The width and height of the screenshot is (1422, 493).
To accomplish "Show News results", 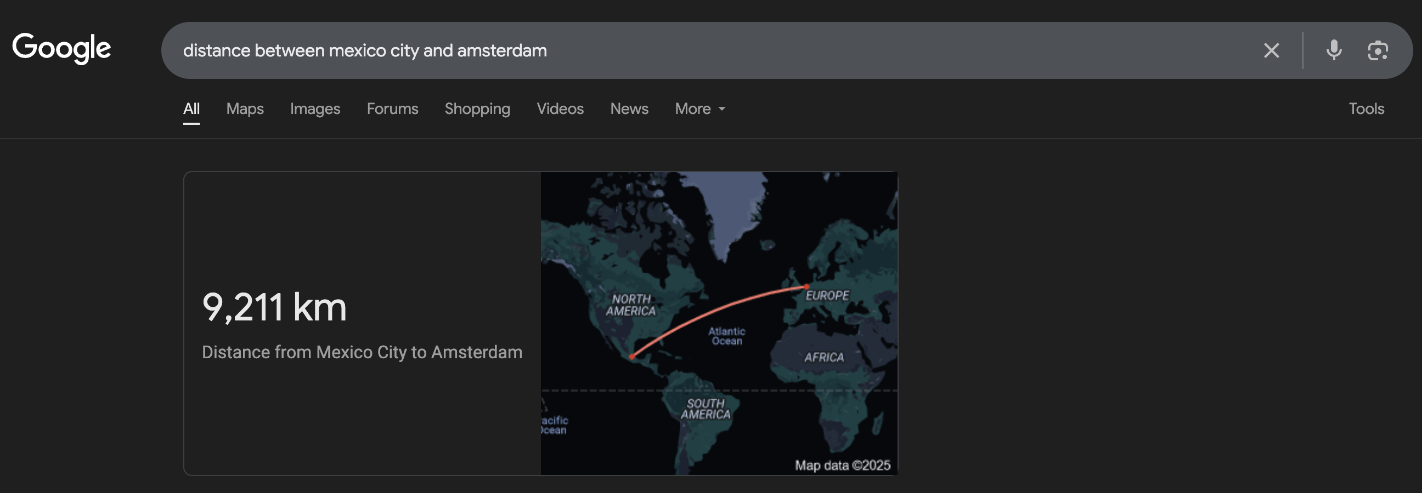I will [x=629, y=108].
